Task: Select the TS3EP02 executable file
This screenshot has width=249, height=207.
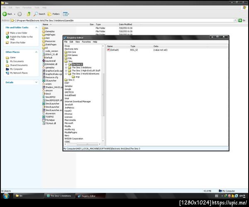Action: coord(48,117)
